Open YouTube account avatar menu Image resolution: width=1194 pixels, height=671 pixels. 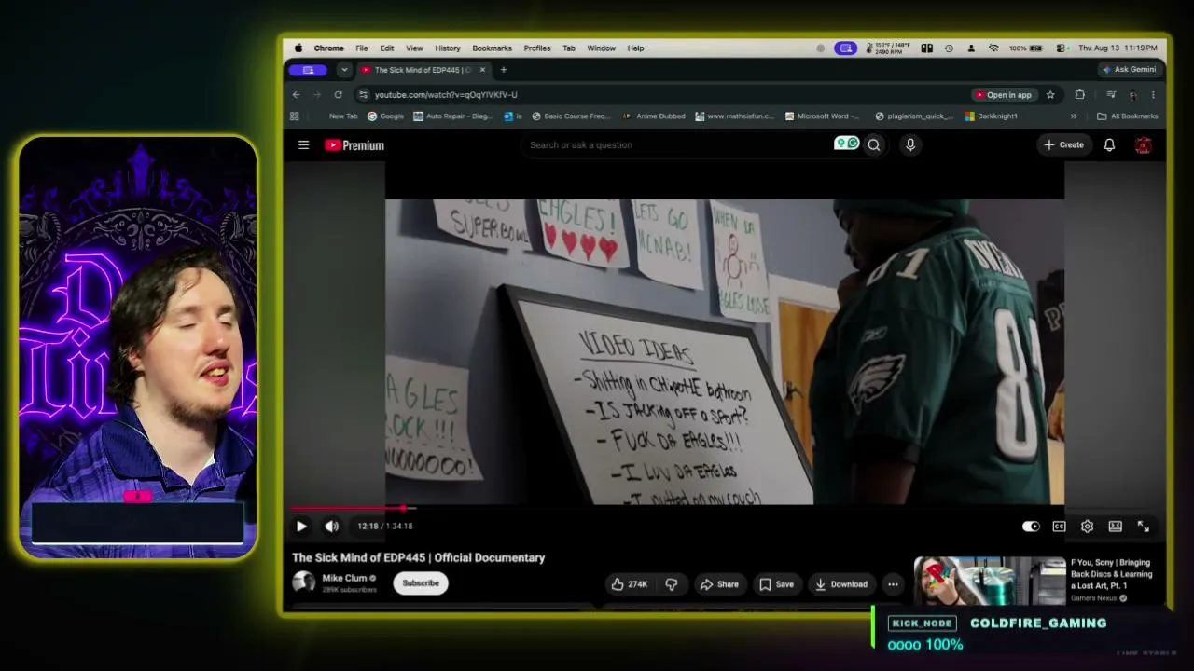1143,145
